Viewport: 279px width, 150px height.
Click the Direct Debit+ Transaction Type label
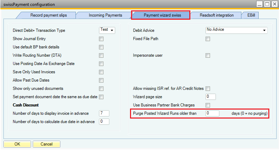[39, 30]
